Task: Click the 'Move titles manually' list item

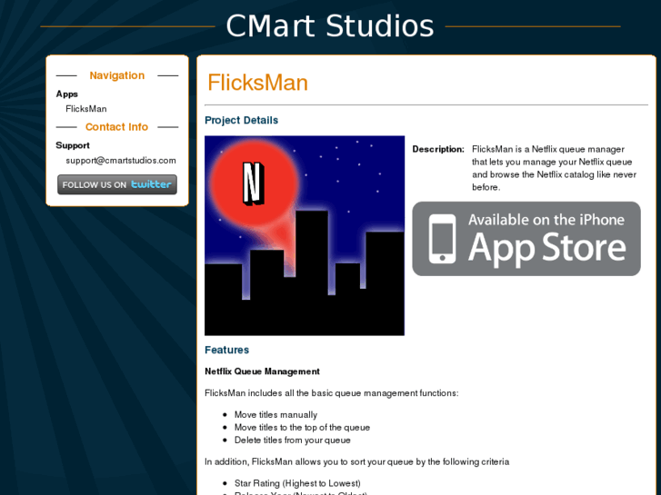Action: pyautogui.click(x=275, y=414)
